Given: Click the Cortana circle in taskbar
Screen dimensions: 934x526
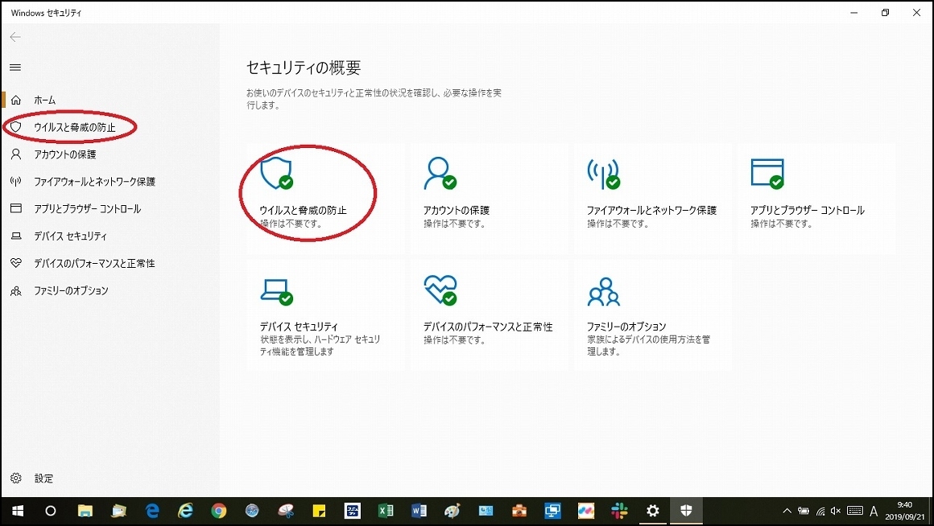Looking at the screenshot, I should 51,512.
